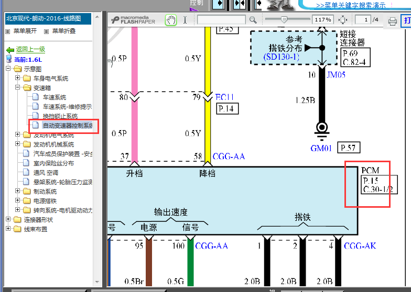Expand the 发动机机械系统 node

(x=18, y=144)
